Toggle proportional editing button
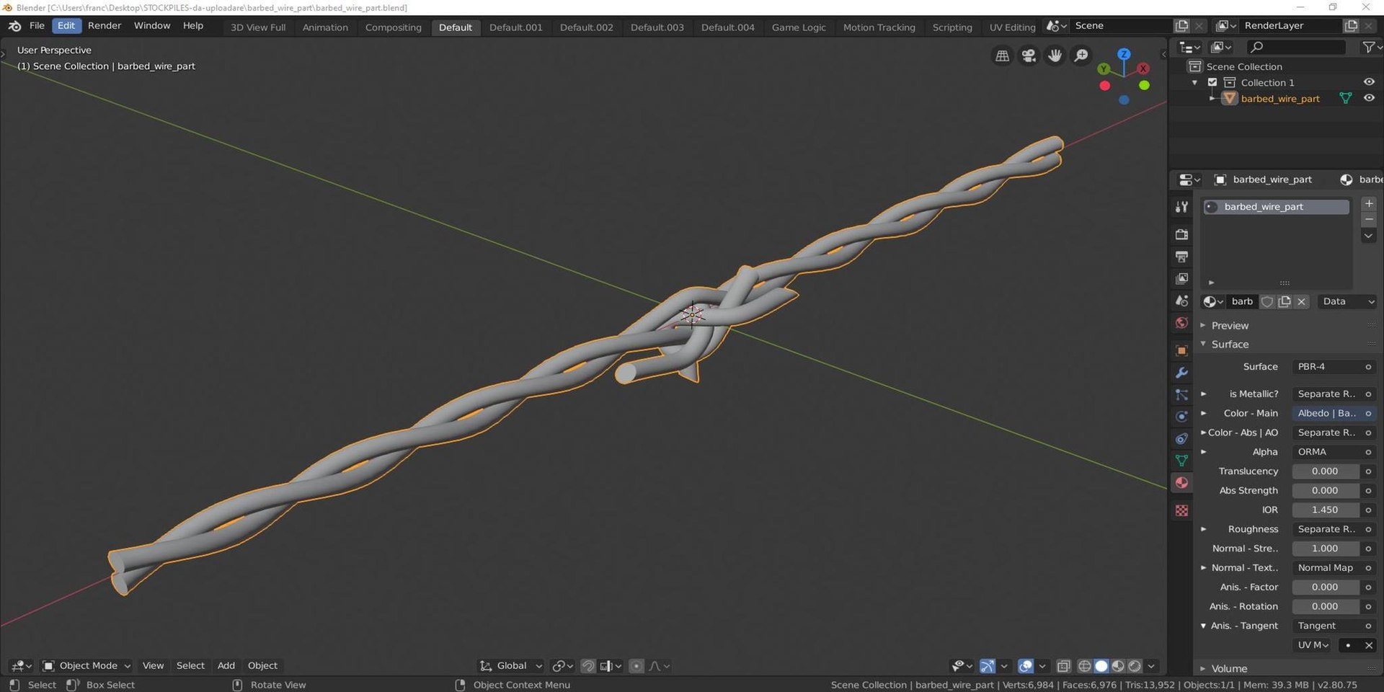 [x=636, y=666]
